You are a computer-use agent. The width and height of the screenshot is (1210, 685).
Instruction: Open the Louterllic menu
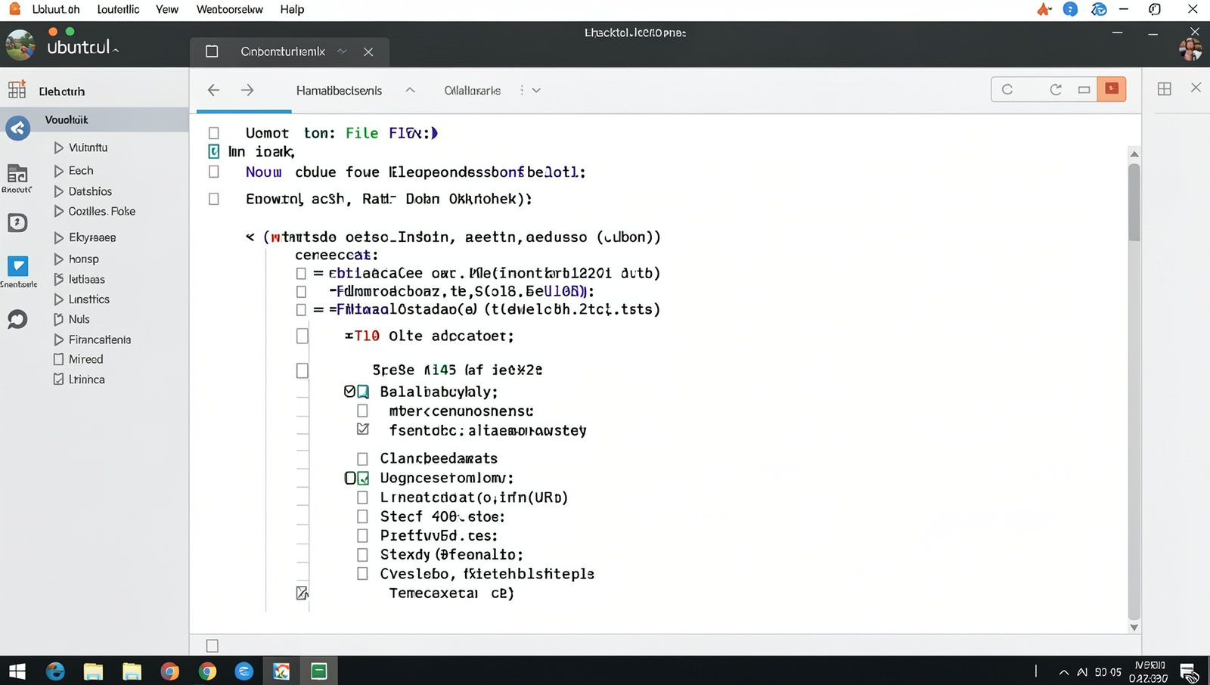click(119, 9)
